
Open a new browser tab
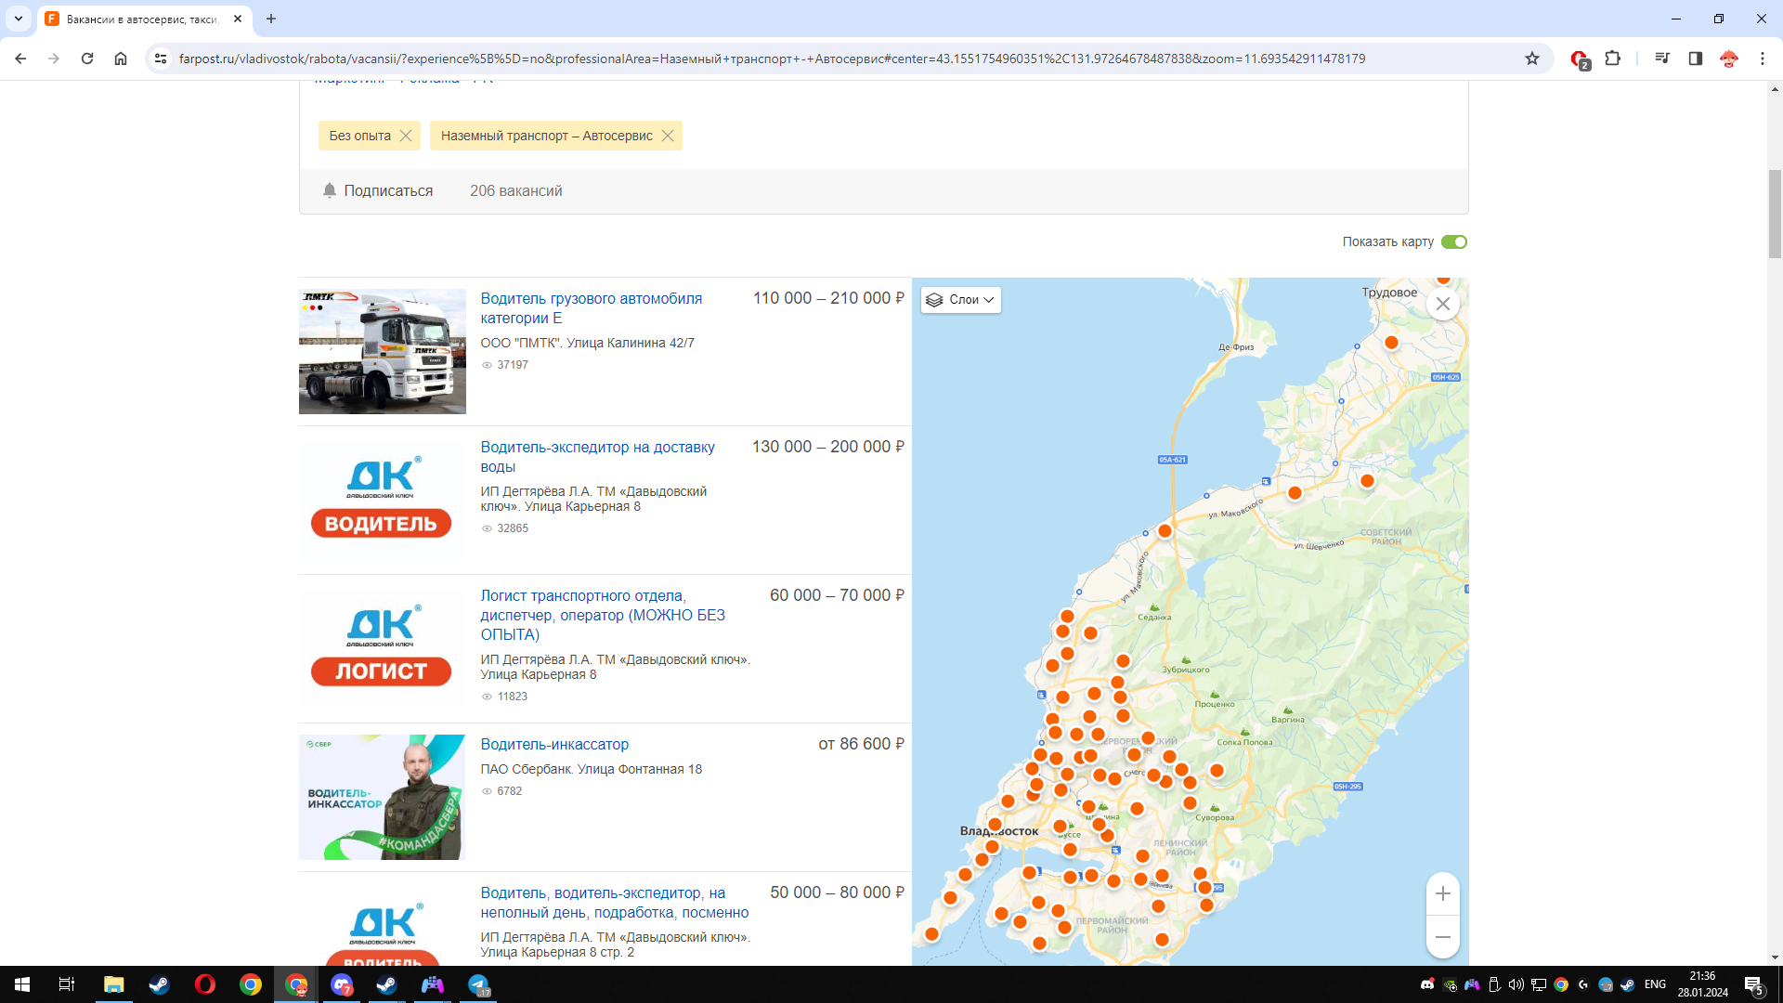271,19
